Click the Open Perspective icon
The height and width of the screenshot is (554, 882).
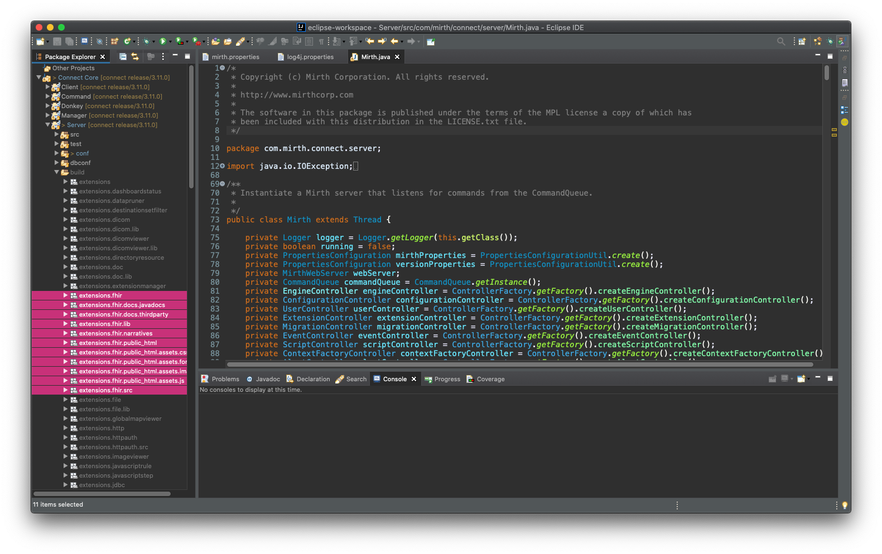[x=802, y=41]
